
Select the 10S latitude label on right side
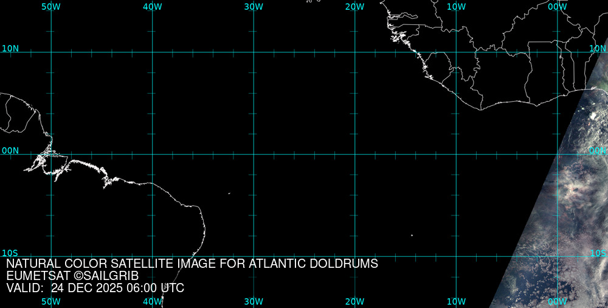point(598,253)
